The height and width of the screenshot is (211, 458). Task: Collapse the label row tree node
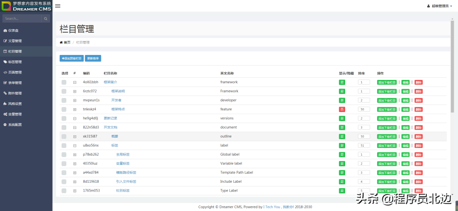coord(75,146)
